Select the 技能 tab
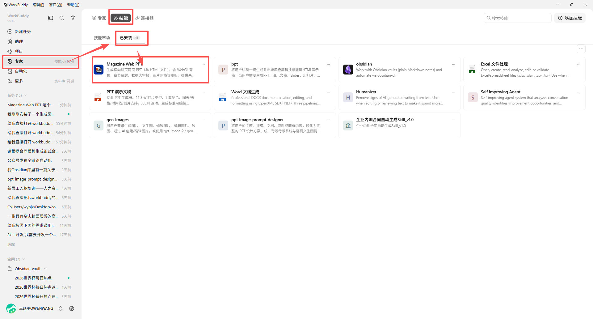This screenshot has height=319, width=593. [121, 18]
